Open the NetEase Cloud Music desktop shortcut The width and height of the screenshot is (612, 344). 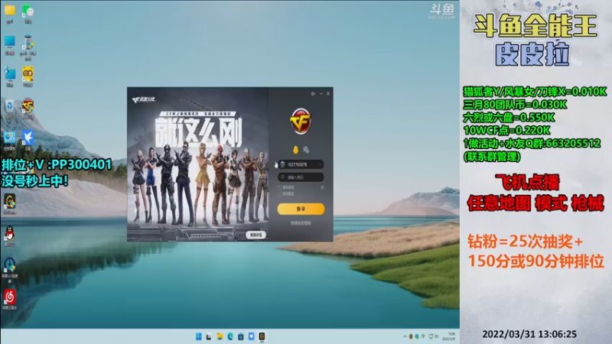point(10,300)
